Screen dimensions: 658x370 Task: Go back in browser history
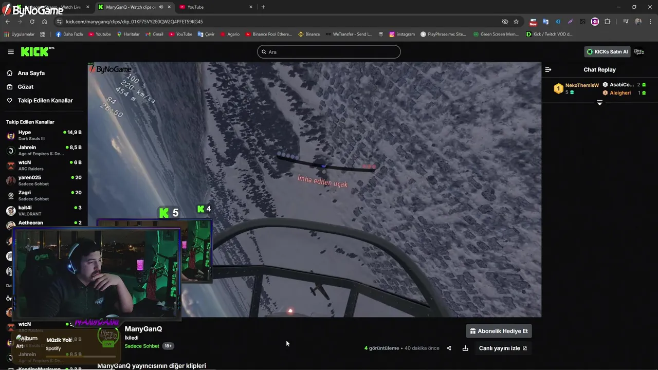pos(7,22)
